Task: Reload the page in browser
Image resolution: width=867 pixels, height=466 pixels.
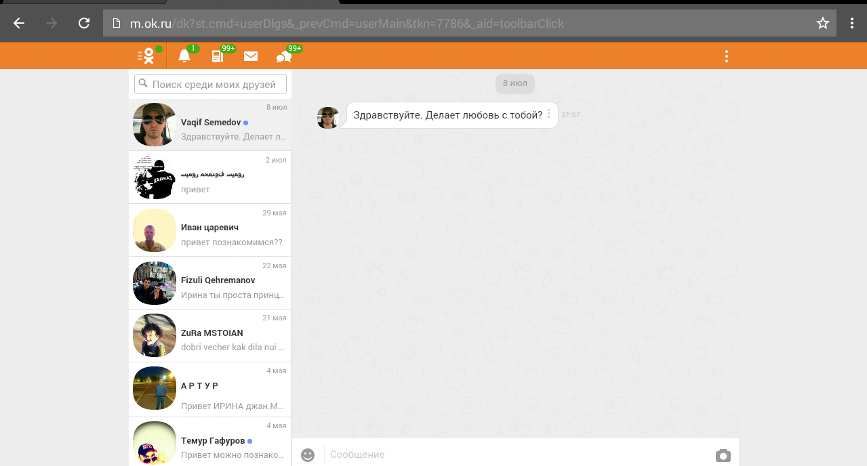Action: [x=84, y=24]
